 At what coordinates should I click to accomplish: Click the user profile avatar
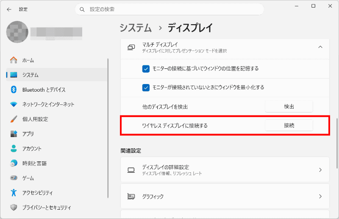point(17,32)
